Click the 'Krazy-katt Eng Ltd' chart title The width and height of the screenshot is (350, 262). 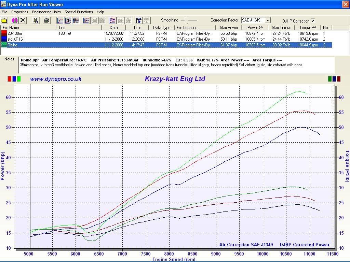coord(175,79)
